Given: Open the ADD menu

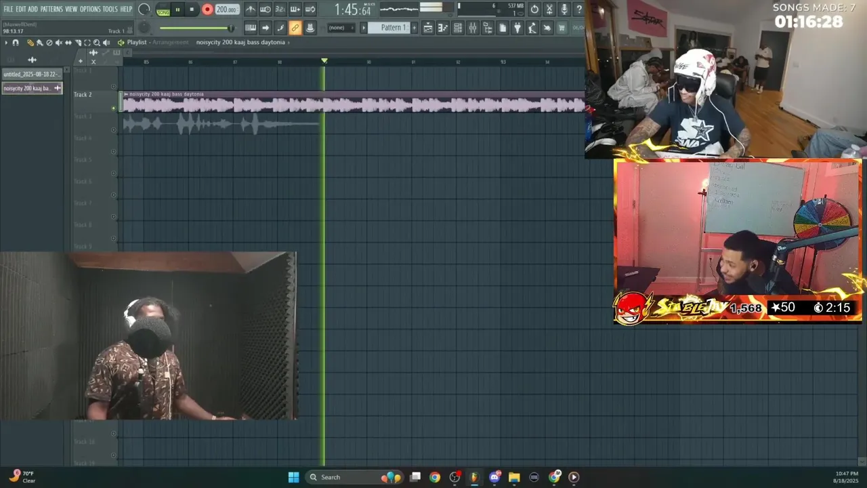Looking at the screenshot, I should pos(33,9).
